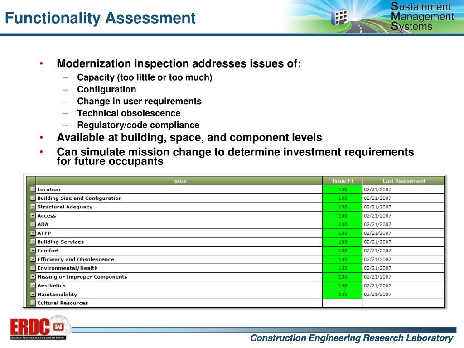464x348 pixels.
Task: Select the Maintainability issue name
Action: [57, 294]
